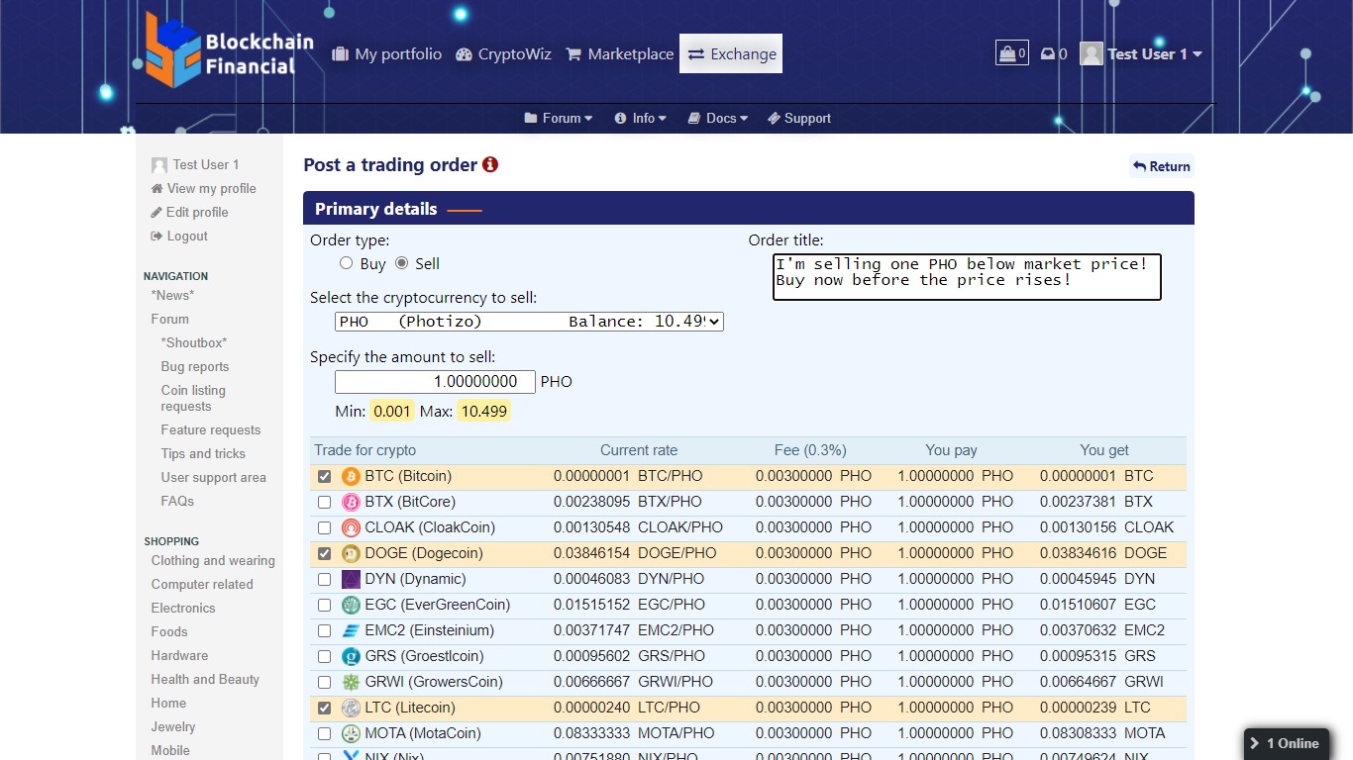
Task: Click the CloakCoin coin icon
Action: click(351, 527)
